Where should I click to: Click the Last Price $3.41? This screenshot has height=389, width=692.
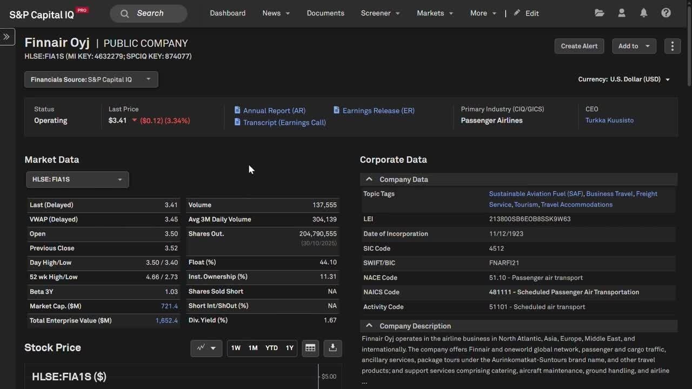click(117, 120)
